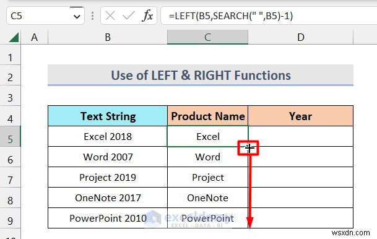Screen dimensions: 377x239
Task: Select cell 'PowerPoint 2010'
Action: pyautogui.click(x=108, y=218)
